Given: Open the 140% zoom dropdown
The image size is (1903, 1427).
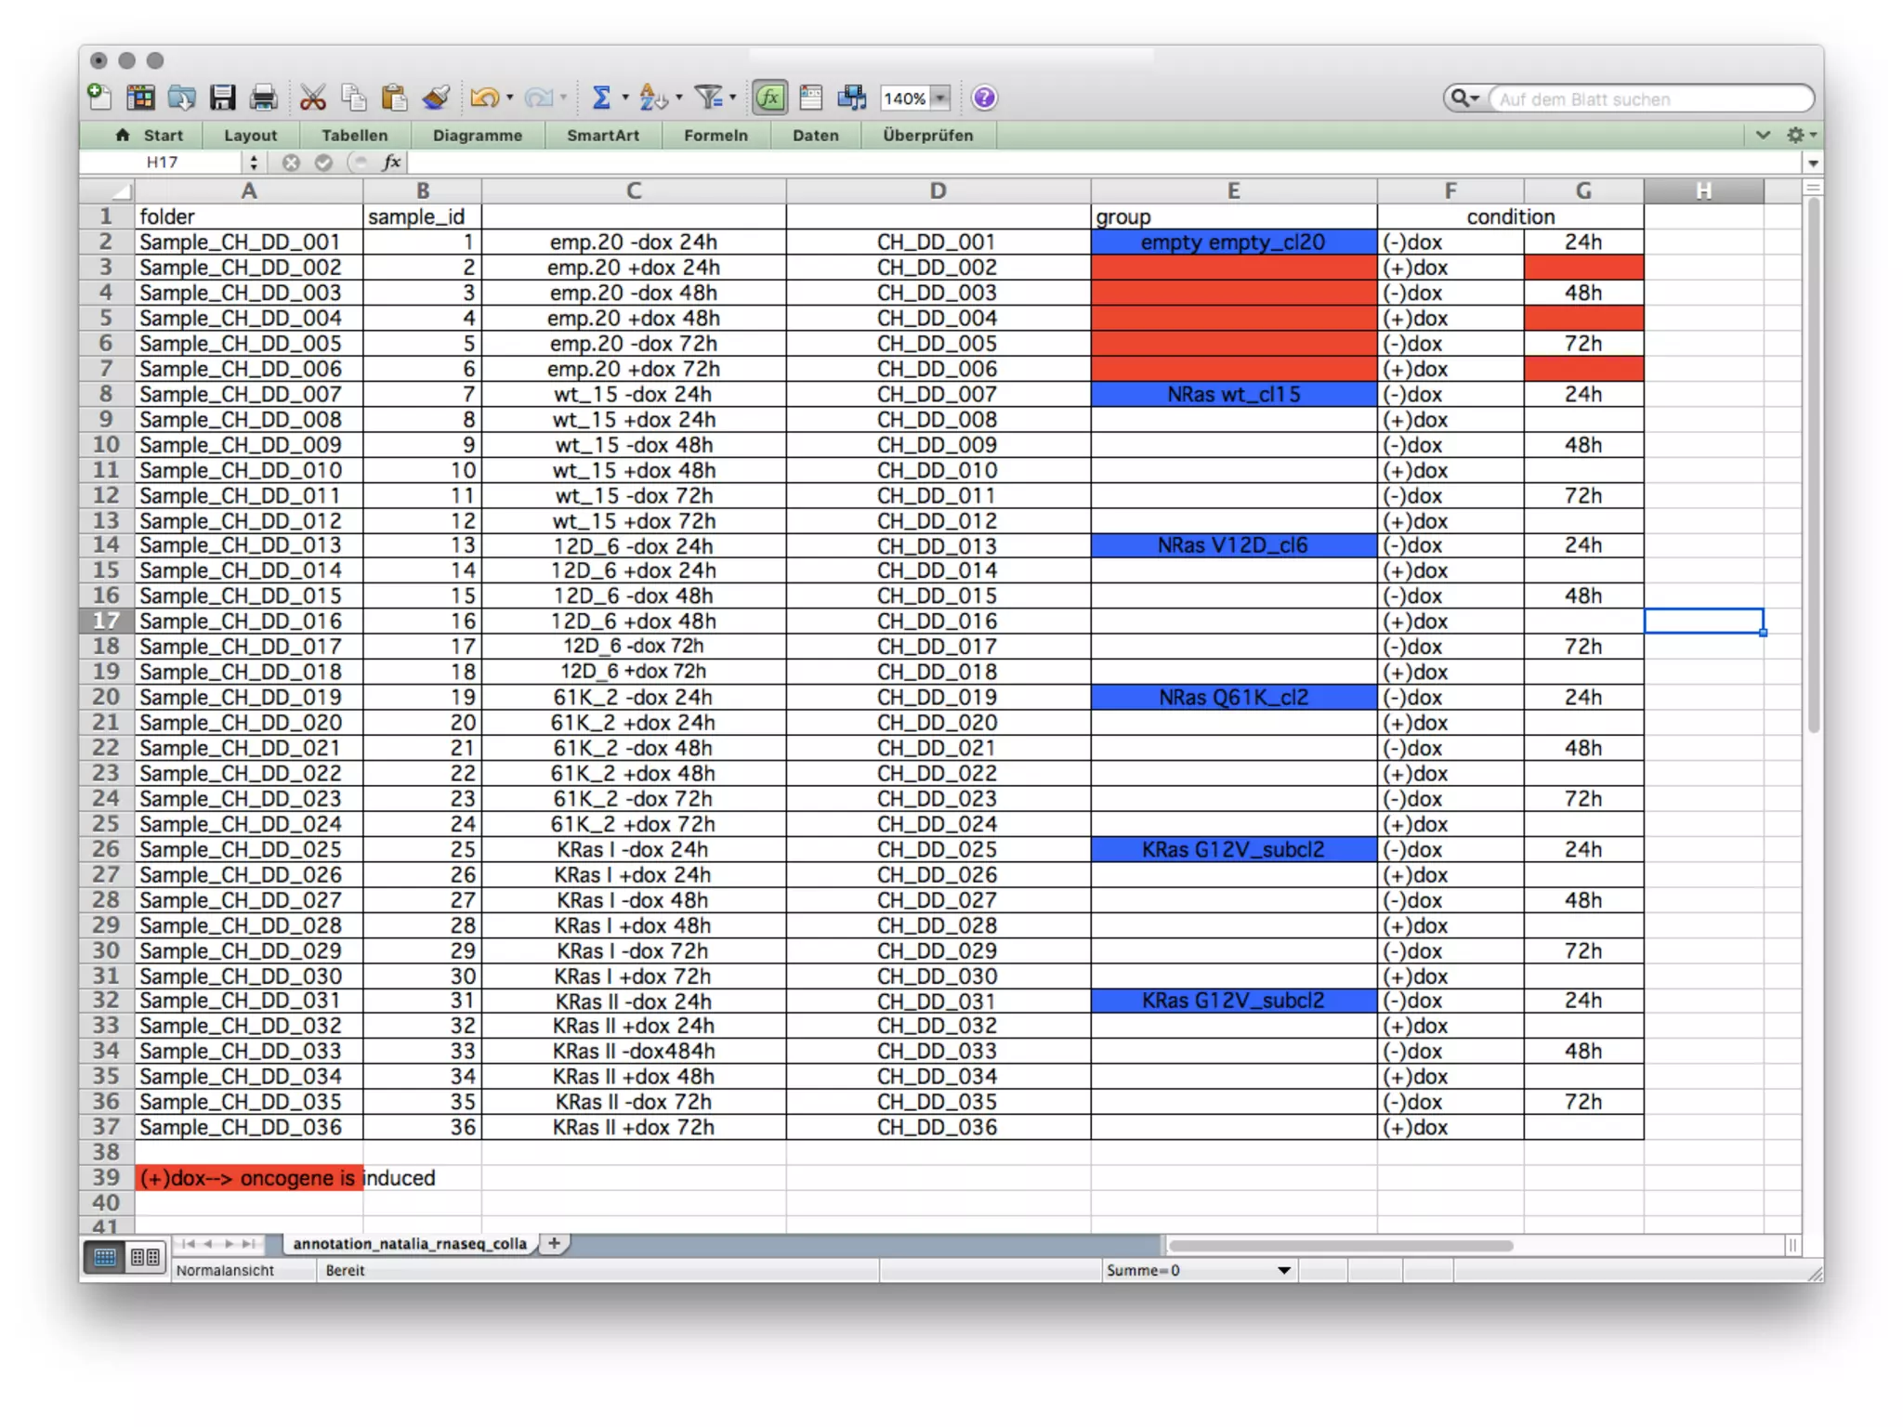Looking at the screenshot, I should point(940,98).
